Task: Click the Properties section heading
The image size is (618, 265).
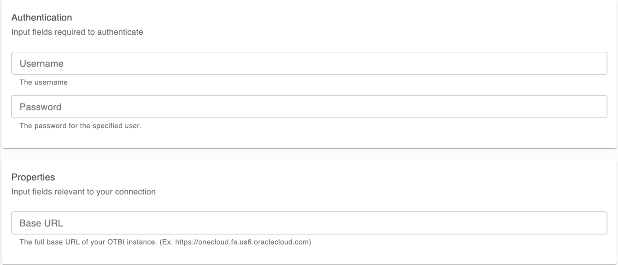Action: (x=33, y=177)
